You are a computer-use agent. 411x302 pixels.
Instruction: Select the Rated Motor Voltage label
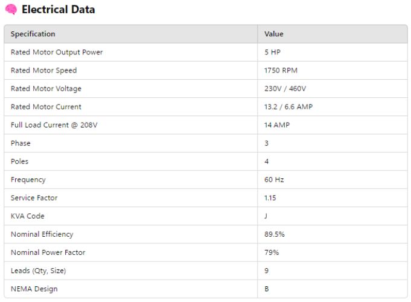click(46, 89)
